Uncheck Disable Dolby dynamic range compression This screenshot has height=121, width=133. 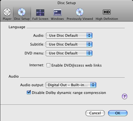coord(29,93)
